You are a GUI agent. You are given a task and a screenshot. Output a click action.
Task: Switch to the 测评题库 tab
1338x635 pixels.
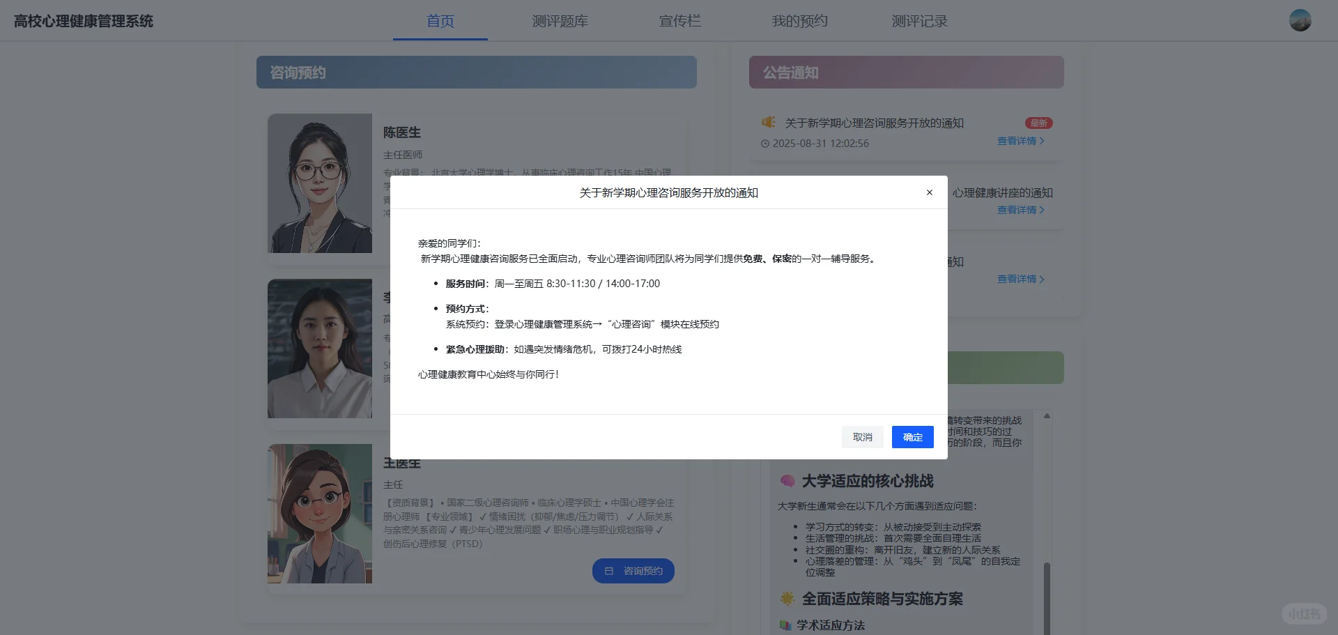[x=560, y=21]
